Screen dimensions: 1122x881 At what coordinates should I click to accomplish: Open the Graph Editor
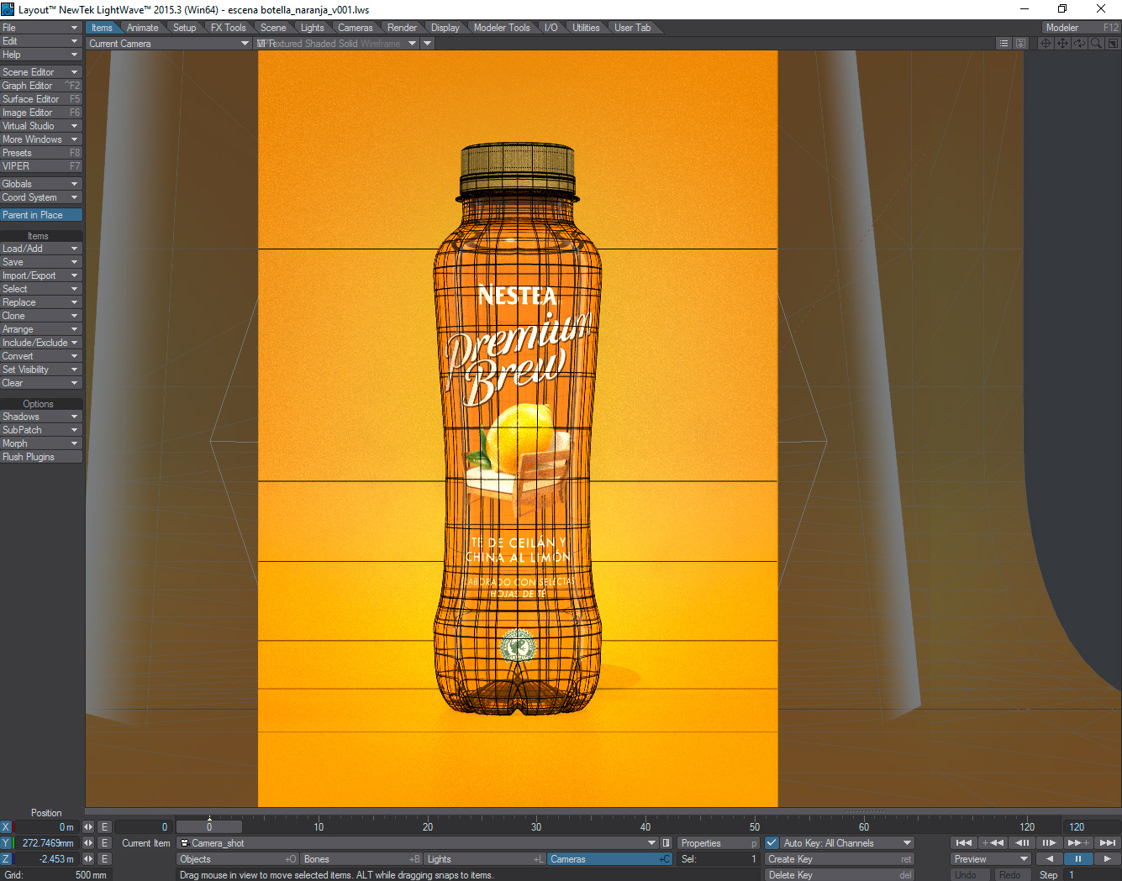(41, 86)
